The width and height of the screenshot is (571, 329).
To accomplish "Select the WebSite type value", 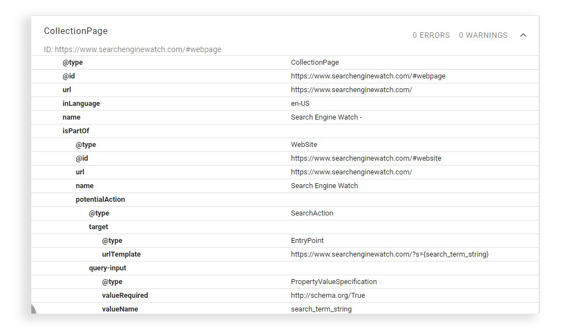I will pyautogui.click(x=304, y=145).
